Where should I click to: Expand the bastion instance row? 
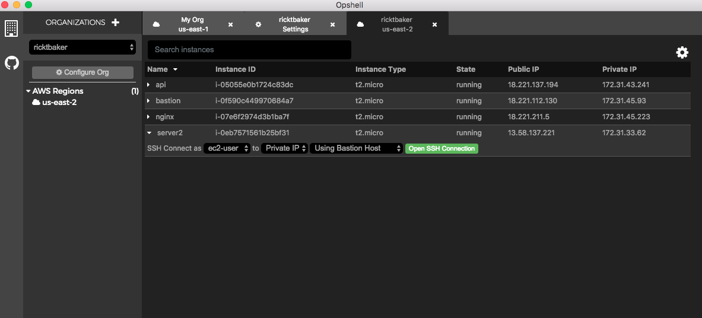click(148, 101)
